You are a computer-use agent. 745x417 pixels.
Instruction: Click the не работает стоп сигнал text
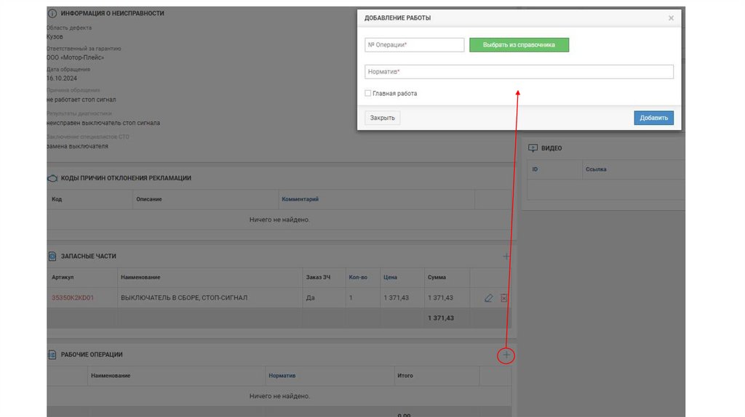coord(81,100)
